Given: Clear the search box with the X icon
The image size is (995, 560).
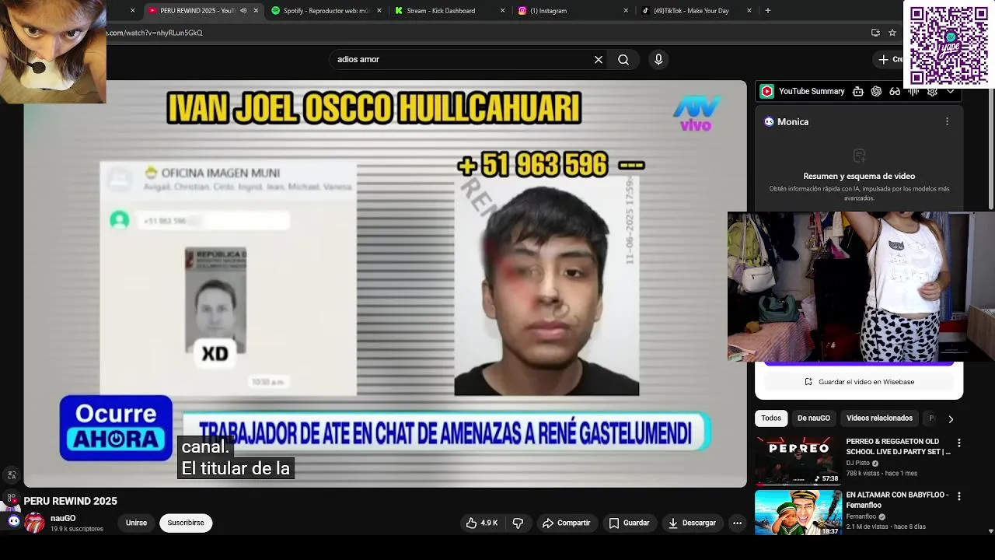Looking at the screenshot, I should coord(599,59).
